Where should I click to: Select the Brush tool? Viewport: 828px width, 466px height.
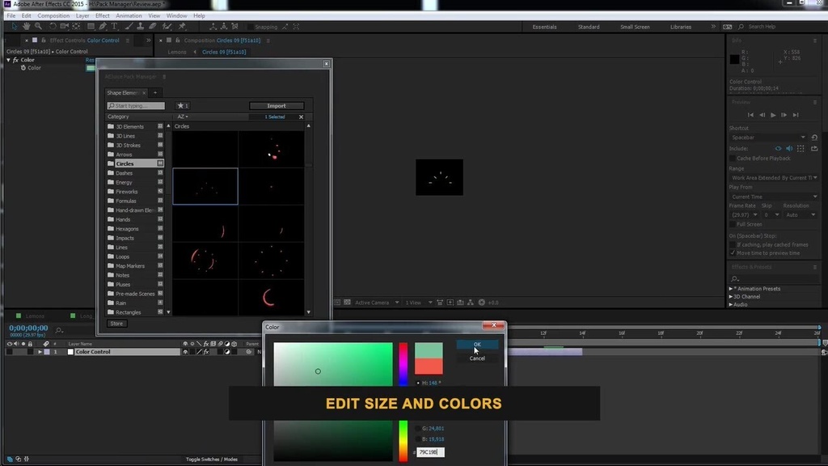pyautogui.click(x=129, y=27)
